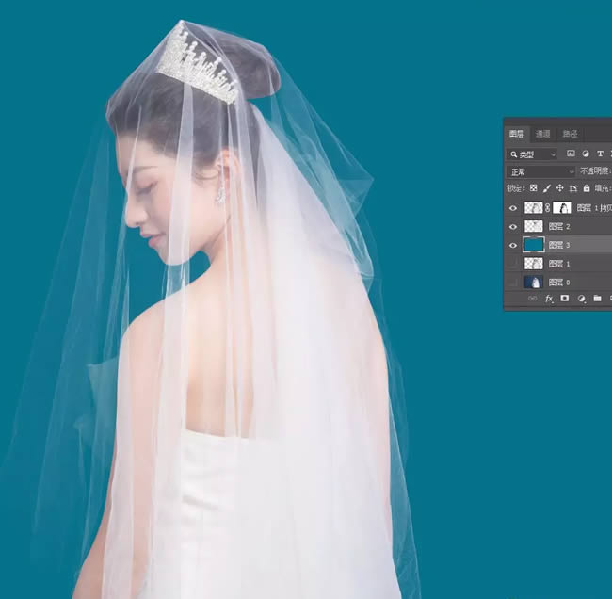612x599 pixels.
Task: Switch to the 通道 (Channels) tab
Action: (542, 134)
